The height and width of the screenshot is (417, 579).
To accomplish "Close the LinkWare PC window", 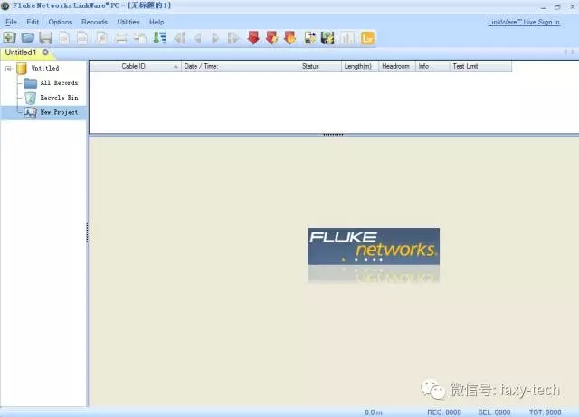I will click(572, 6).
